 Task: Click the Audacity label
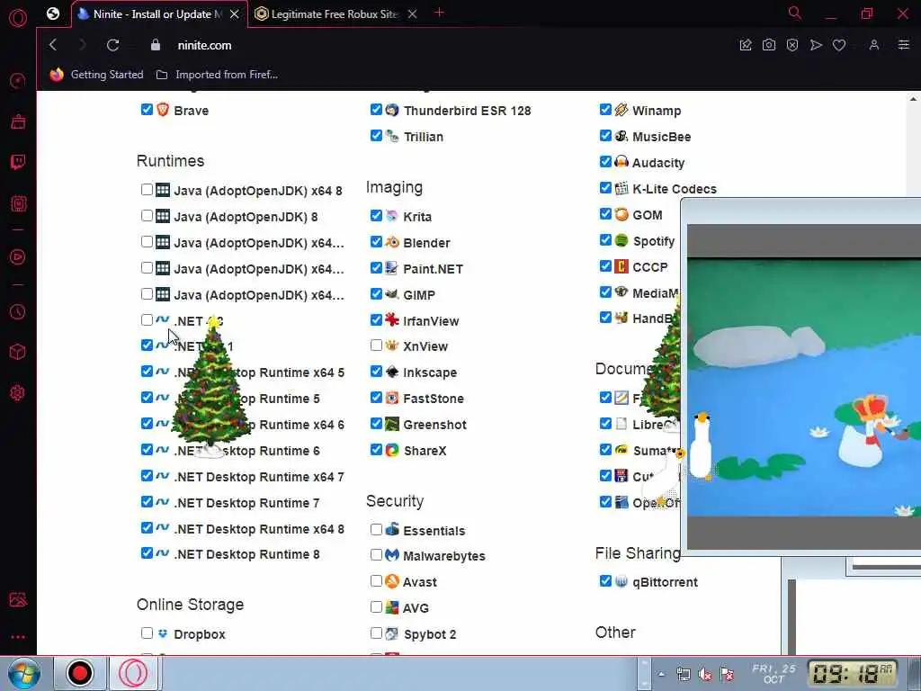658,163
